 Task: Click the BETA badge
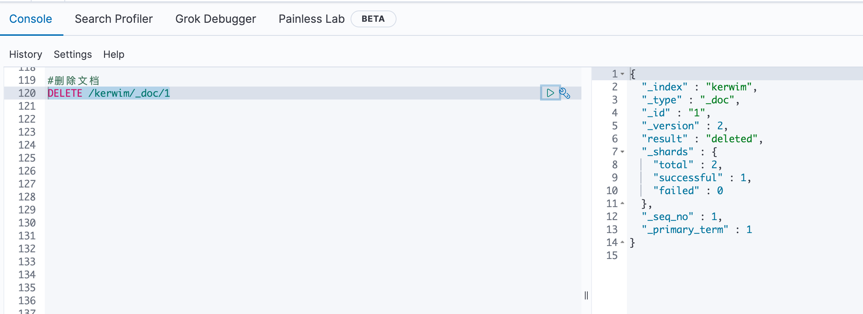pyautogui.click(x=373, y=19)
